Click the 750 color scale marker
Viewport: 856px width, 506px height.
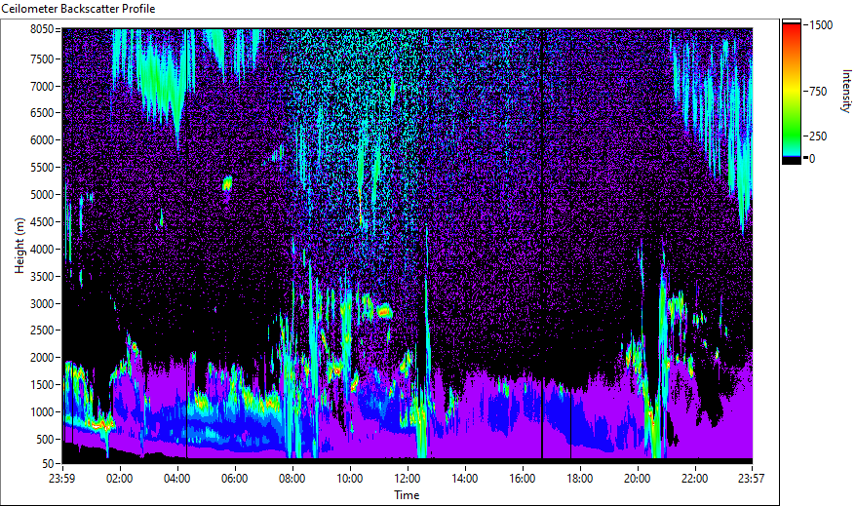coord(818,92)
